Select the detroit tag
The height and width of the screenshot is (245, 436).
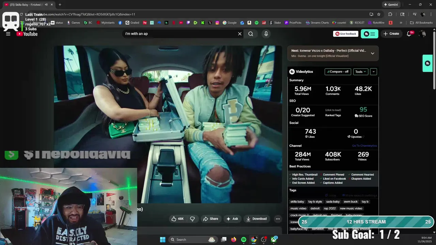click(315, 209)
